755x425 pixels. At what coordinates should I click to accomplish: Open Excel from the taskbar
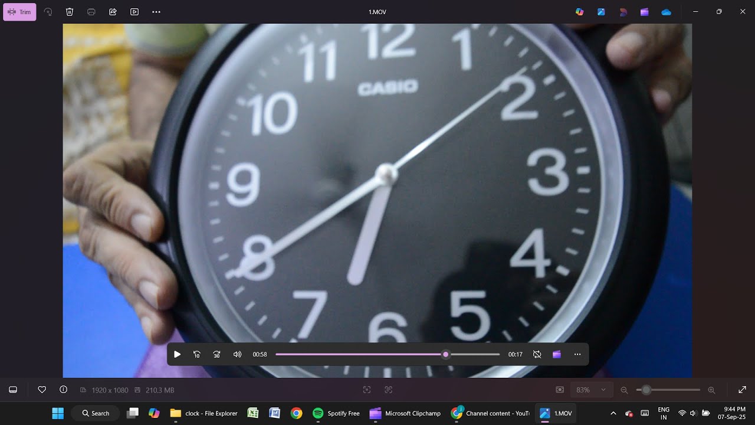pos(253,413)
